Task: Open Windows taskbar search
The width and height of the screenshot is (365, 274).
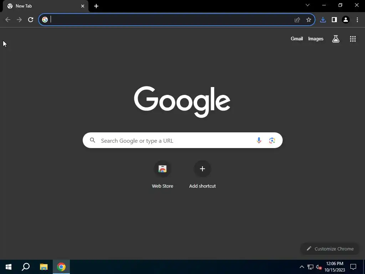Action: 26,267
